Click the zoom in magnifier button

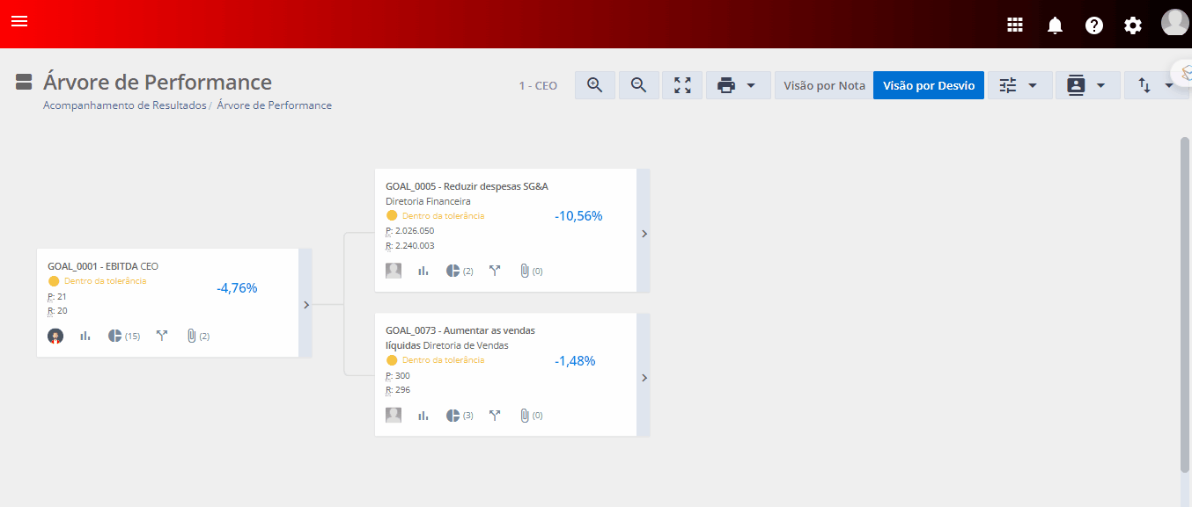pyautogui.click(x=594, y=85)
